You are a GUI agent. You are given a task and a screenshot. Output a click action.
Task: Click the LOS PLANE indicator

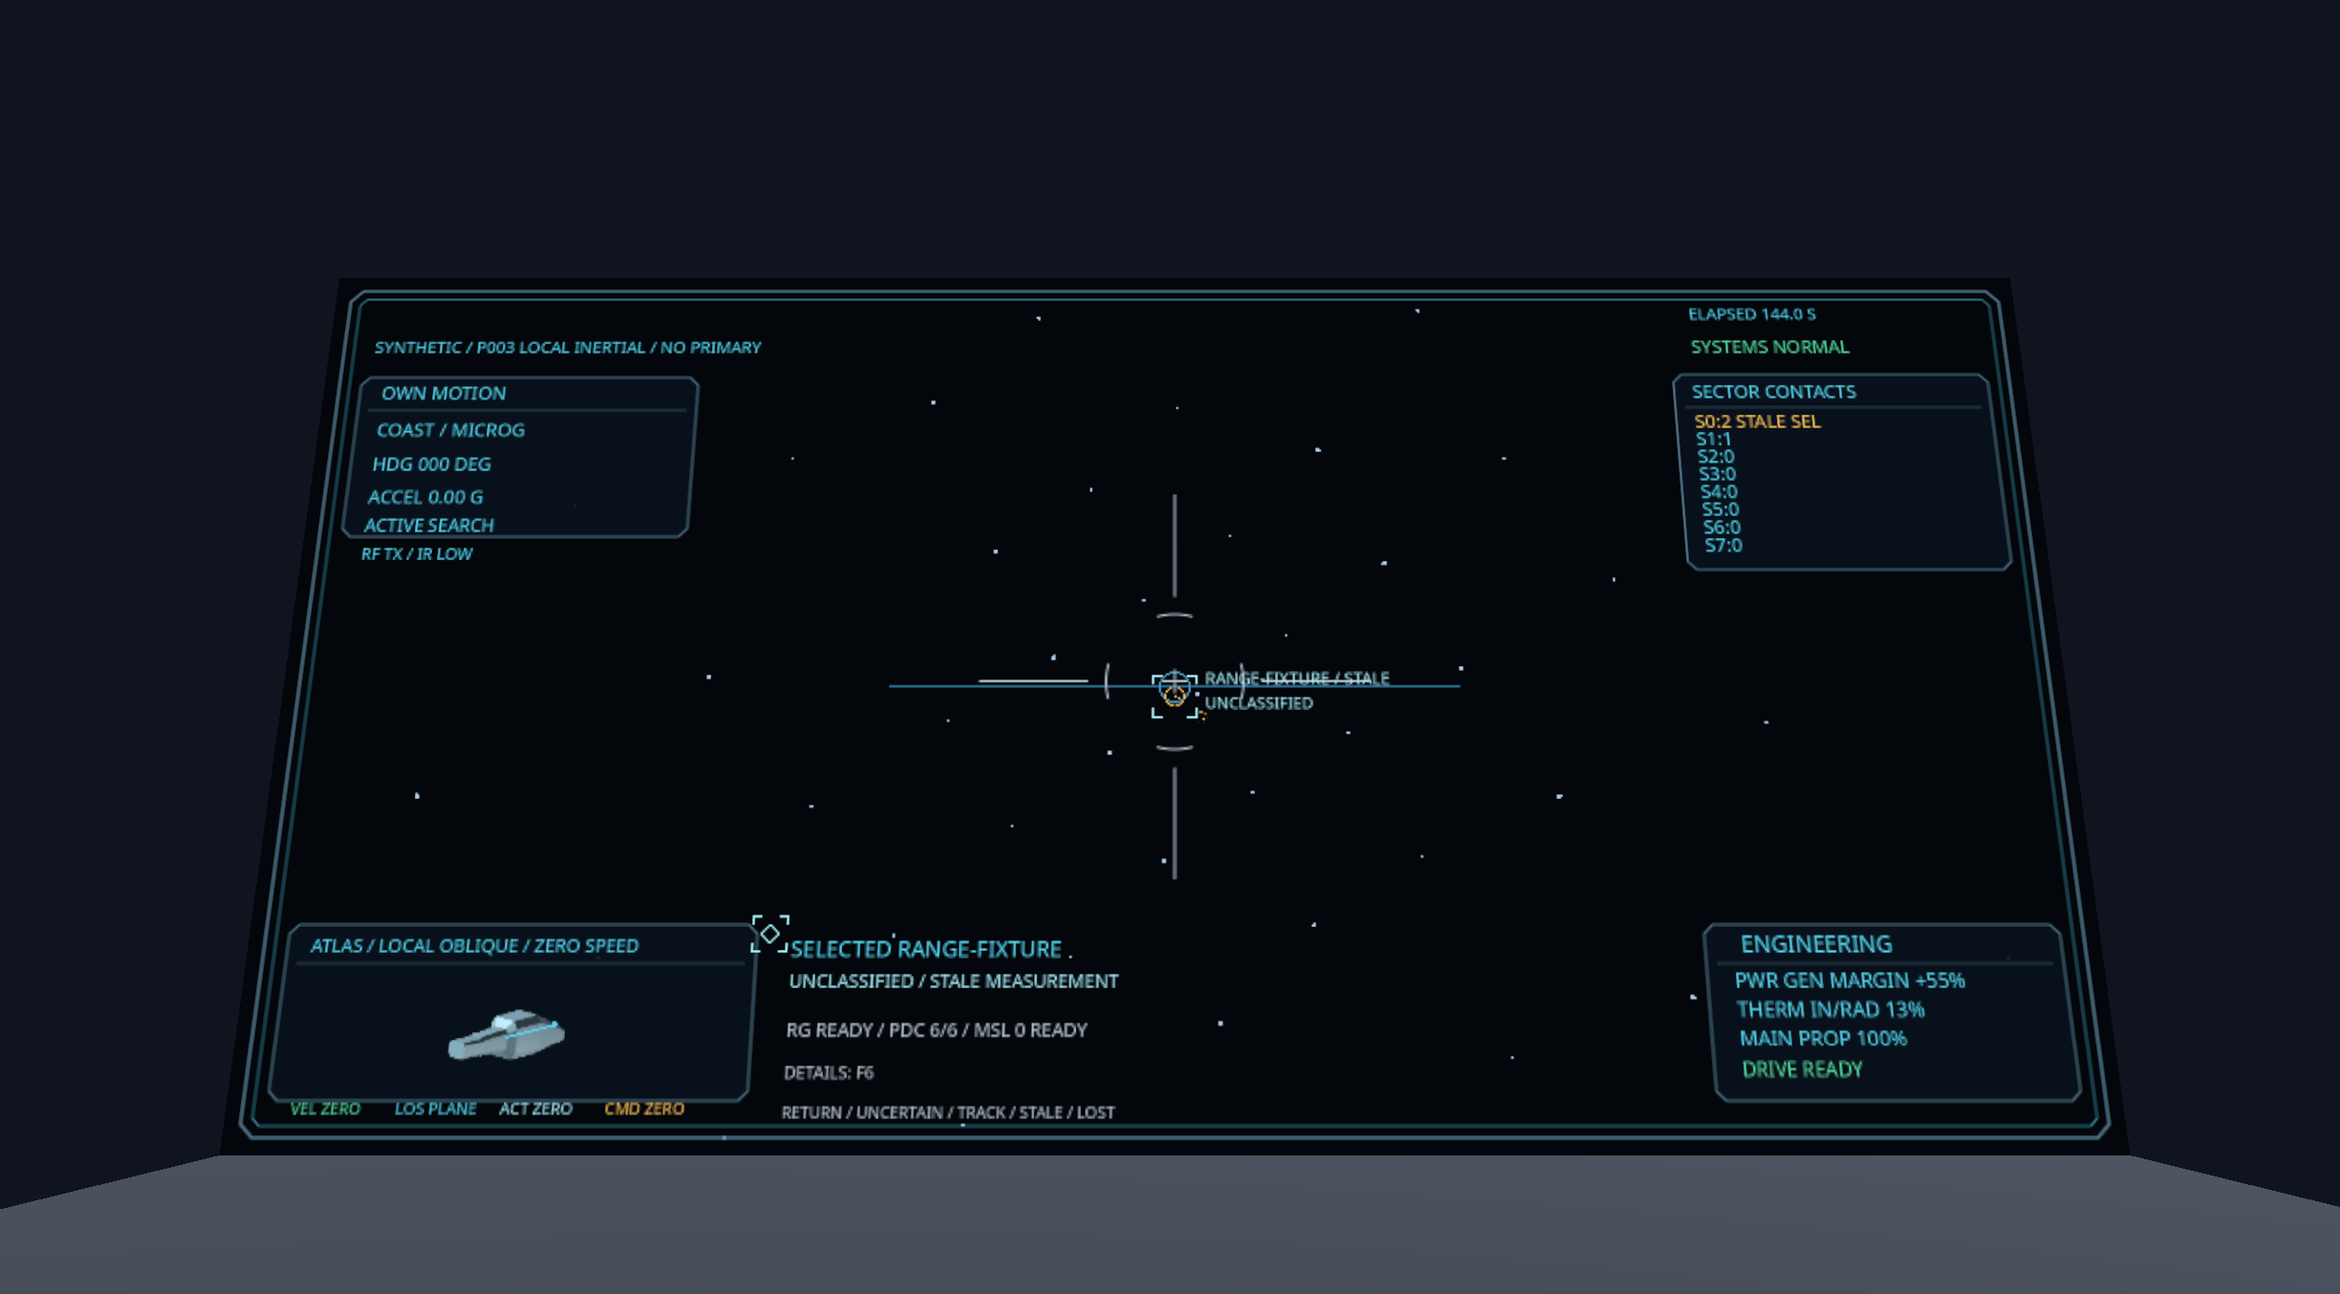point(435,1109)
